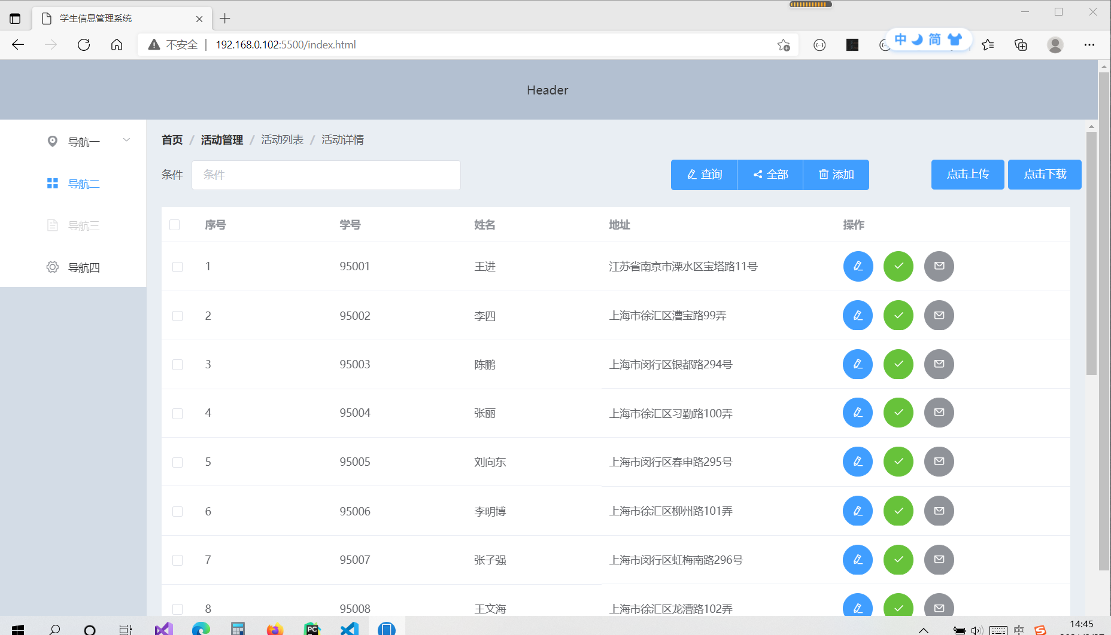This screenshot has height=635, width=1111.
Task: Open Windows taskbar search
Action: tap(54, 629)
